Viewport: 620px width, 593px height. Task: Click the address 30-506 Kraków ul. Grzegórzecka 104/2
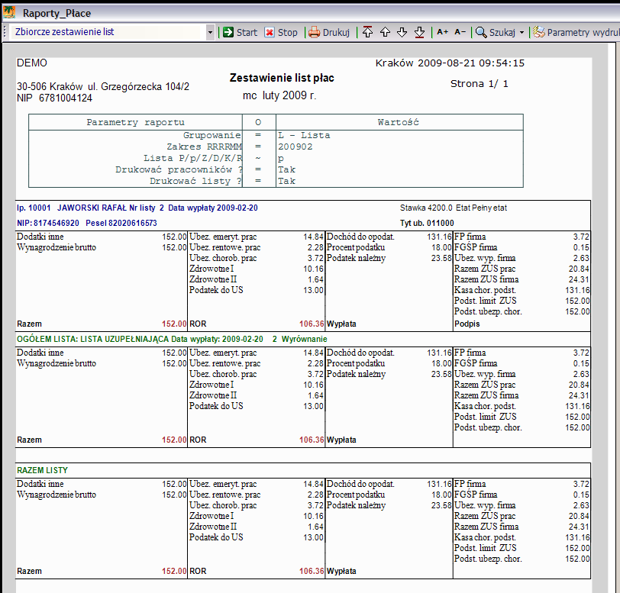pos(103,86)
